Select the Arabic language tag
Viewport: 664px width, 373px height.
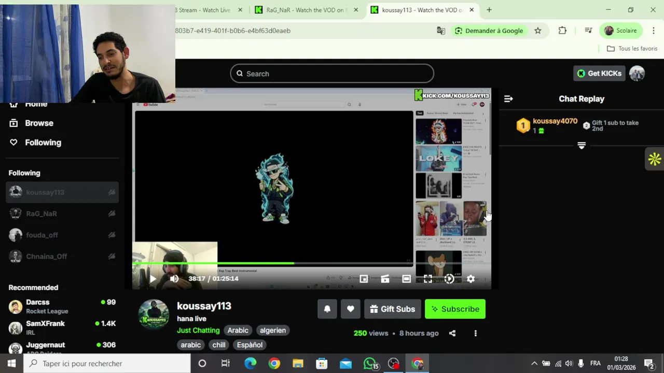coord(238,330)
